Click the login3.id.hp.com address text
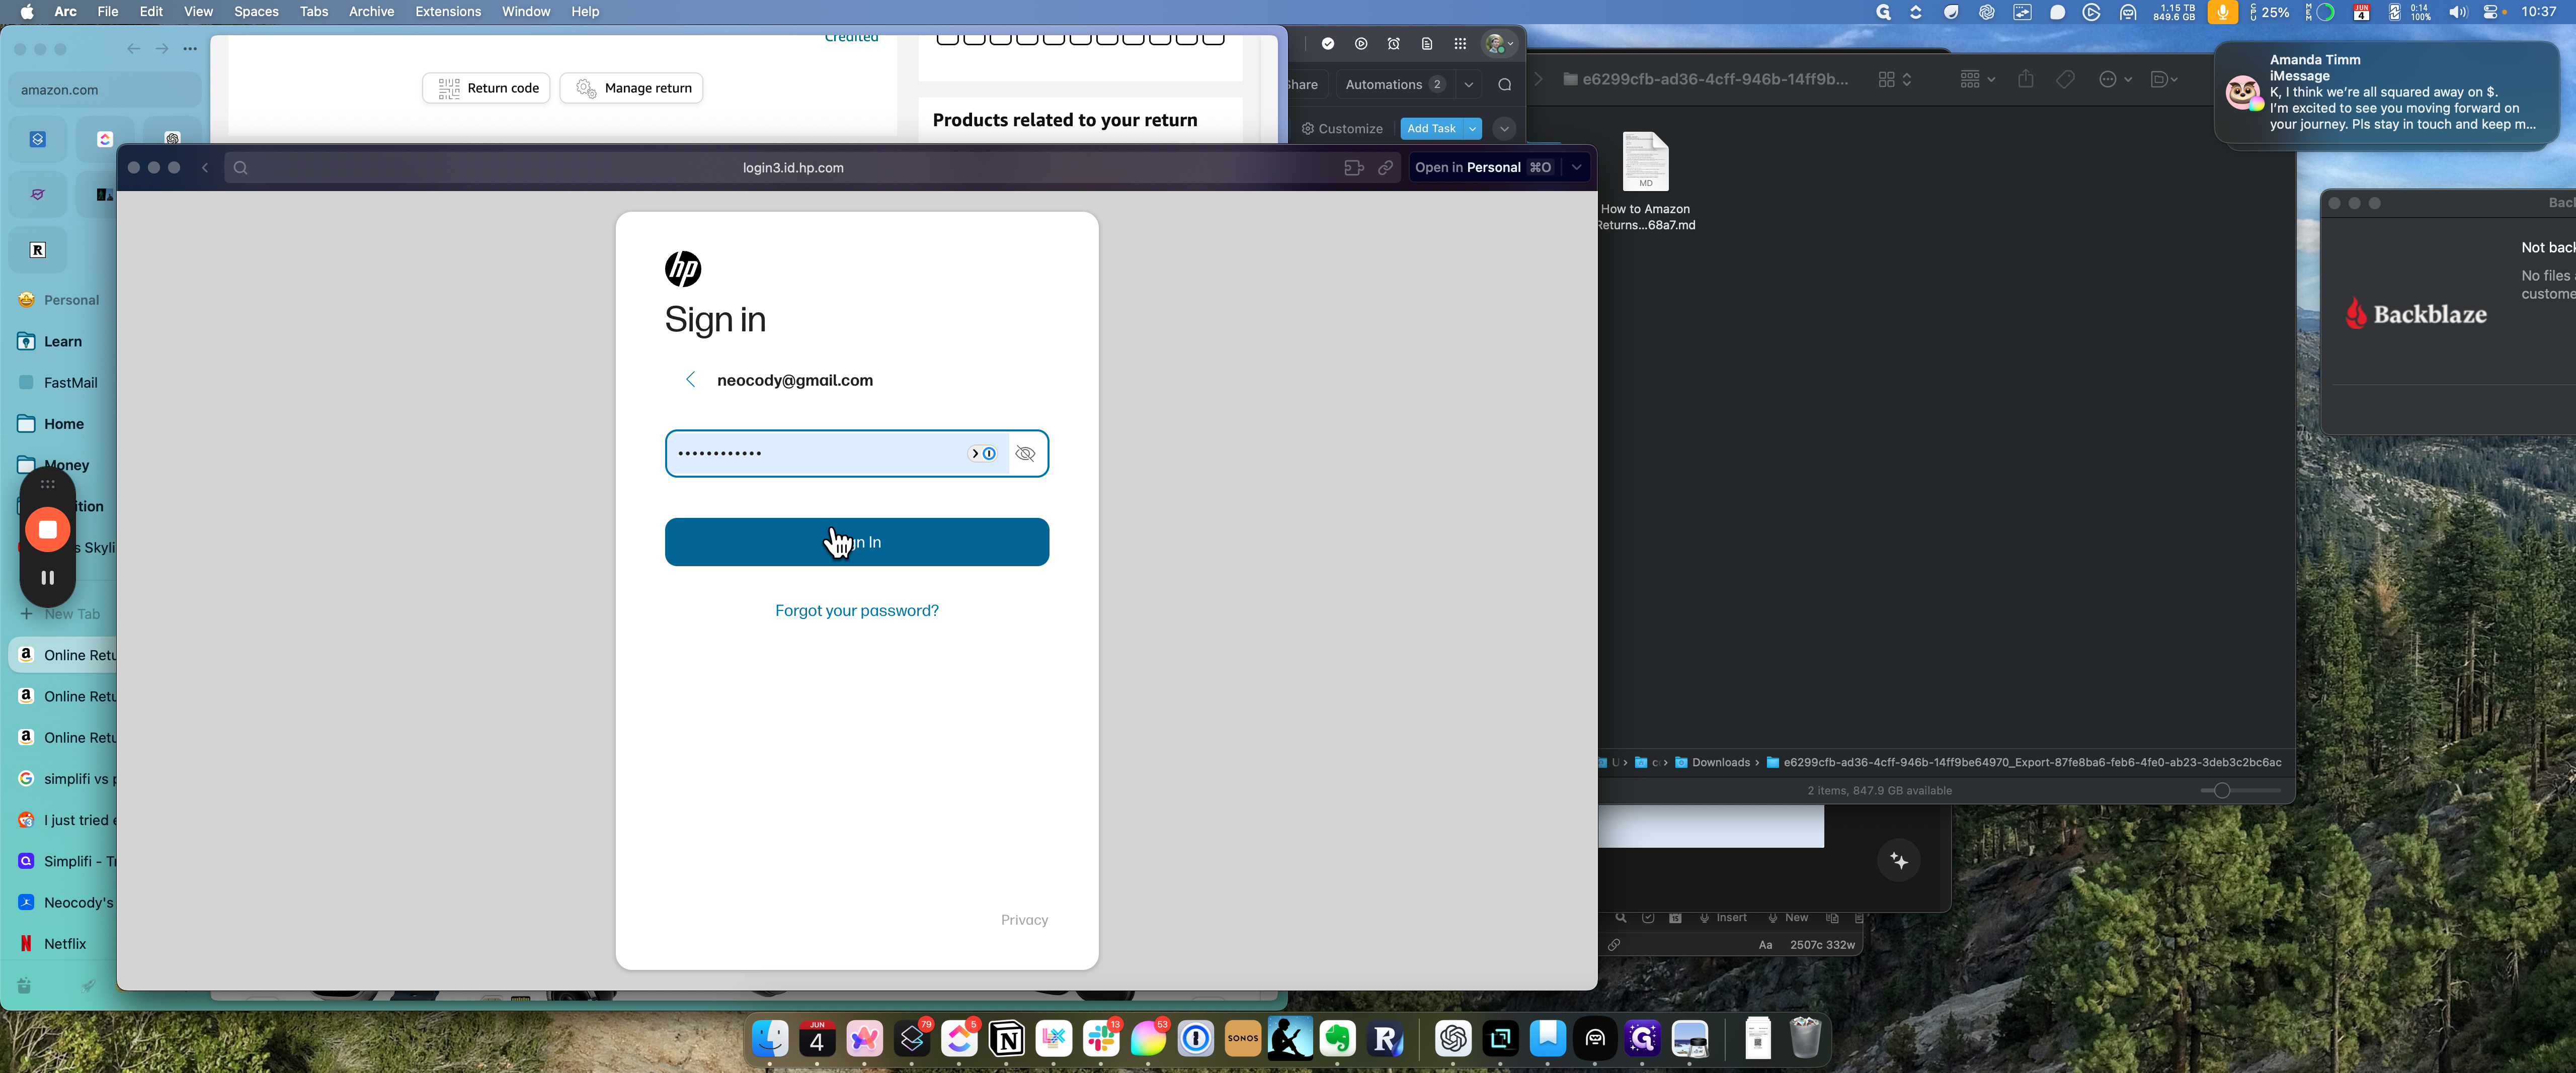Viewport: 2576px width, 1073px height. (x=793, y=168)
